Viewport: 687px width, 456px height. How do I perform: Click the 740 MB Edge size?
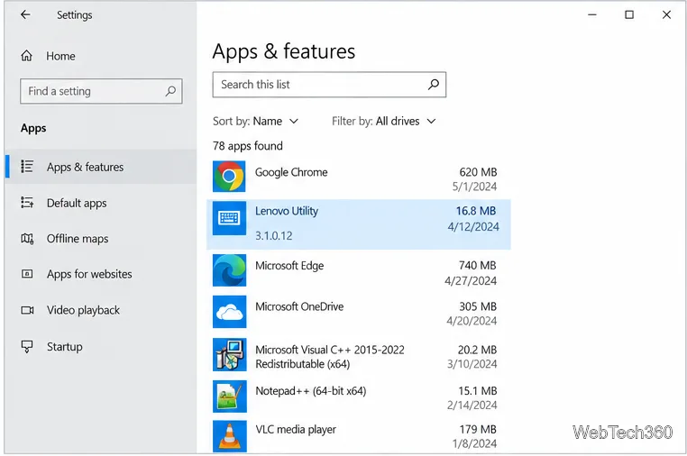pyautogui.click(x=478, y=266)
